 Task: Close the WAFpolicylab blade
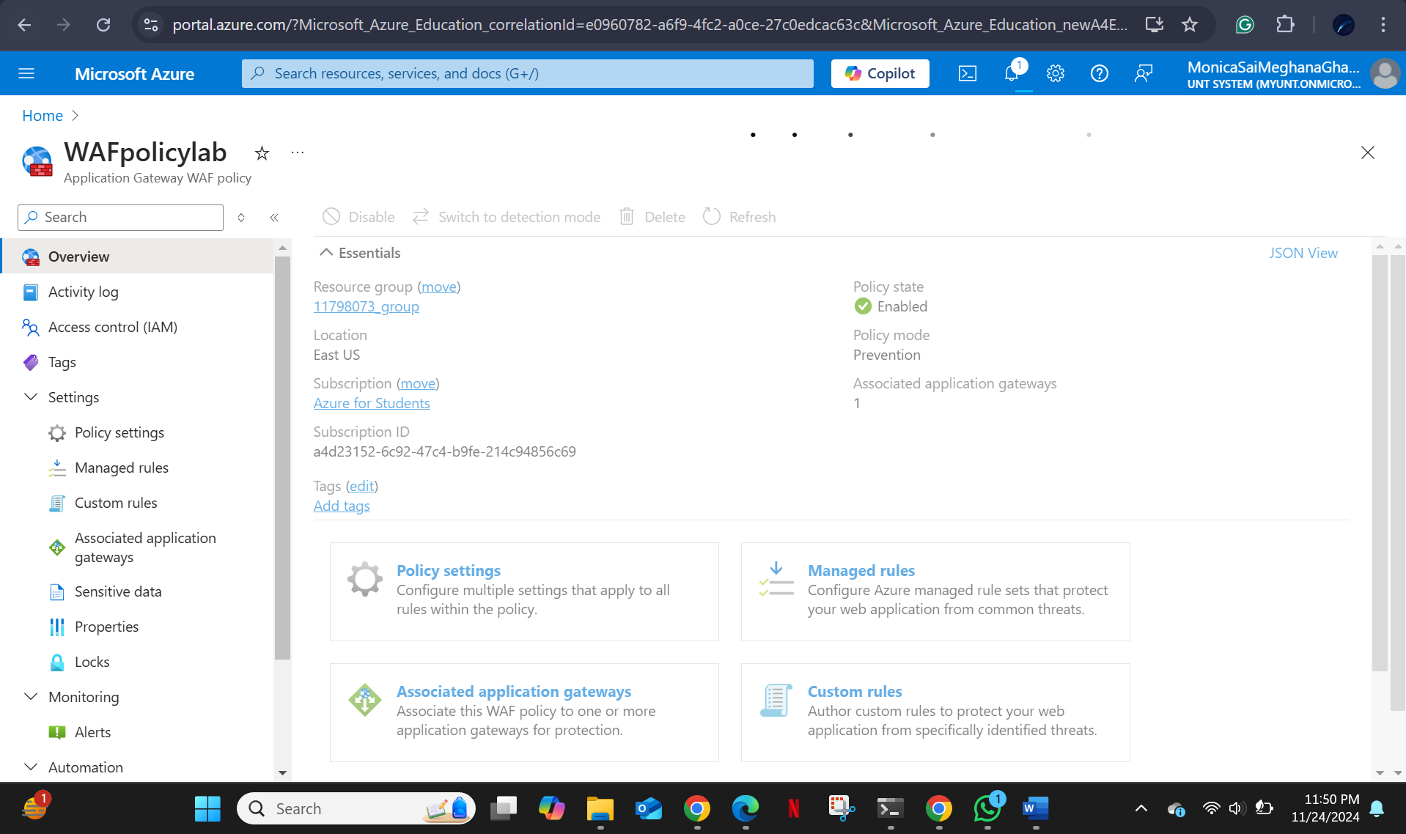[1367, 152]
